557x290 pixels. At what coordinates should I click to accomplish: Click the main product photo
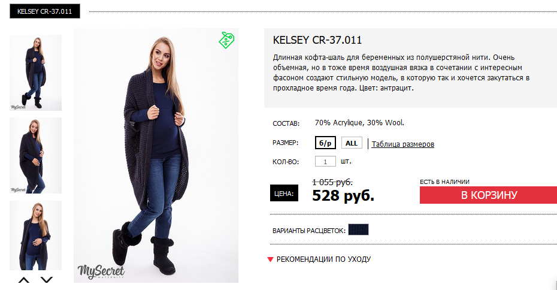click(x=156, y=155)
